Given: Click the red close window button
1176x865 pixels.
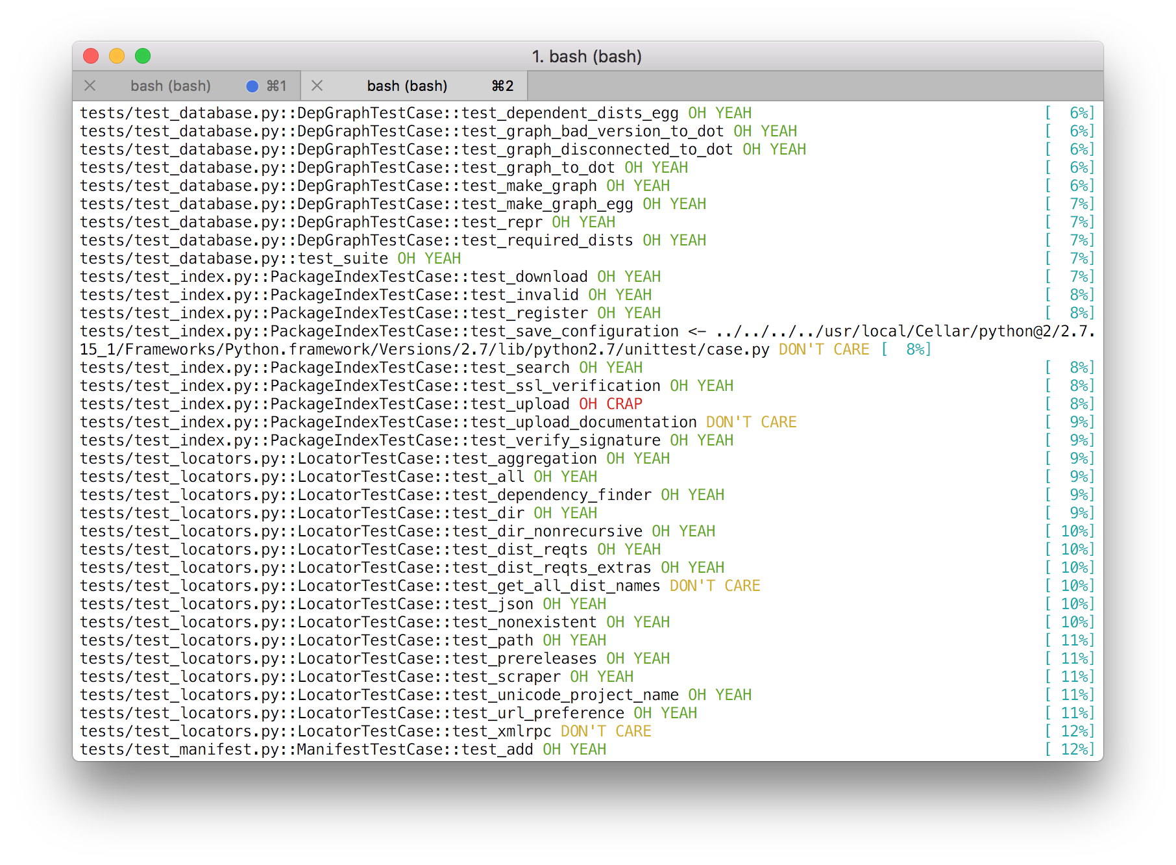Looking at the screenshot, I should (x=91, y=56).
